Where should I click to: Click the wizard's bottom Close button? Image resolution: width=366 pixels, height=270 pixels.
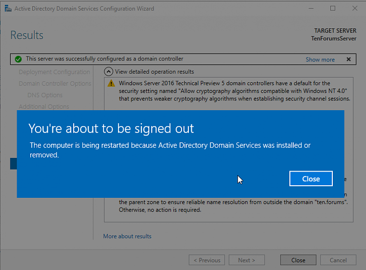point(298,260)
